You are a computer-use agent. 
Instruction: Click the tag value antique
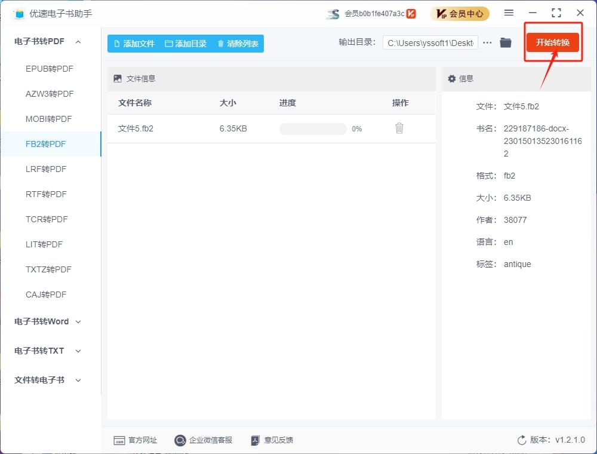click(517, 264)
